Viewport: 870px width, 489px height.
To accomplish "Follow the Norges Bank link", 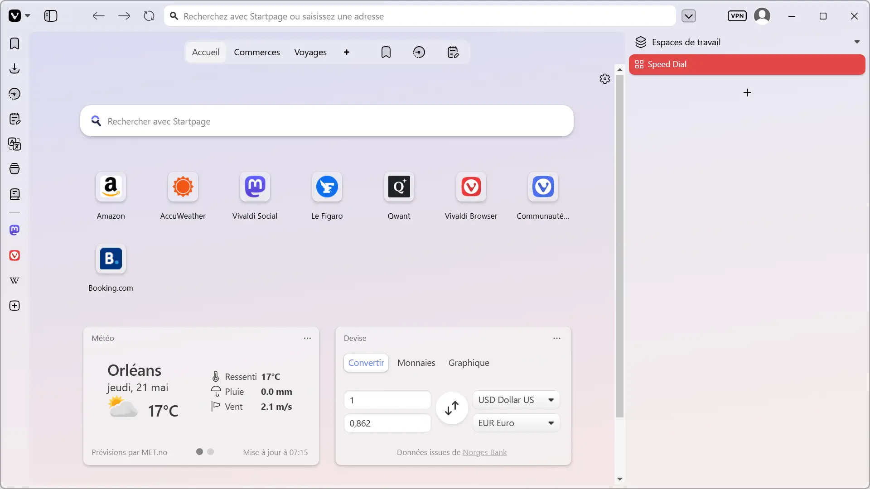I will pos(484,452).
